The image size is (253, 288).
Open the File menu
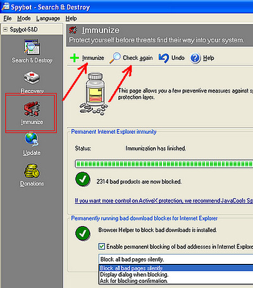coord(8,18)
